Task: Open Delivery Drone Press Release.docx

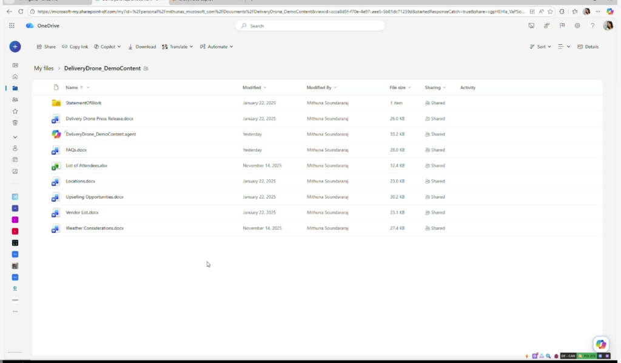Action: [x=99, y=119]
